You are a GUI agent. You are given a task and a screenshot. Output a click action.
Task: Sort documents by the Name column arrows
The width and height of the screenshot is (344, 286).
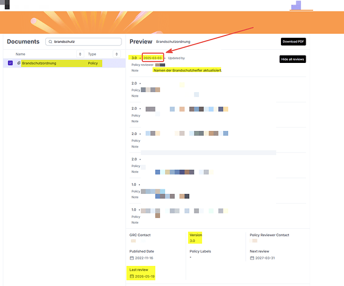point(80,54)
